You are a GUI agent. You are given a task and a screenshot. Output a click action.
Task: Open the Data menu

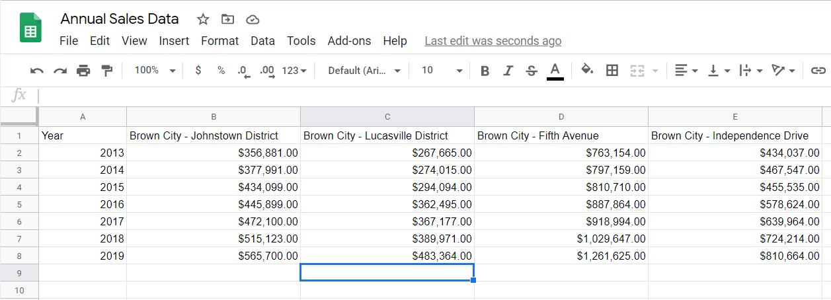click(x=262, y=41)
